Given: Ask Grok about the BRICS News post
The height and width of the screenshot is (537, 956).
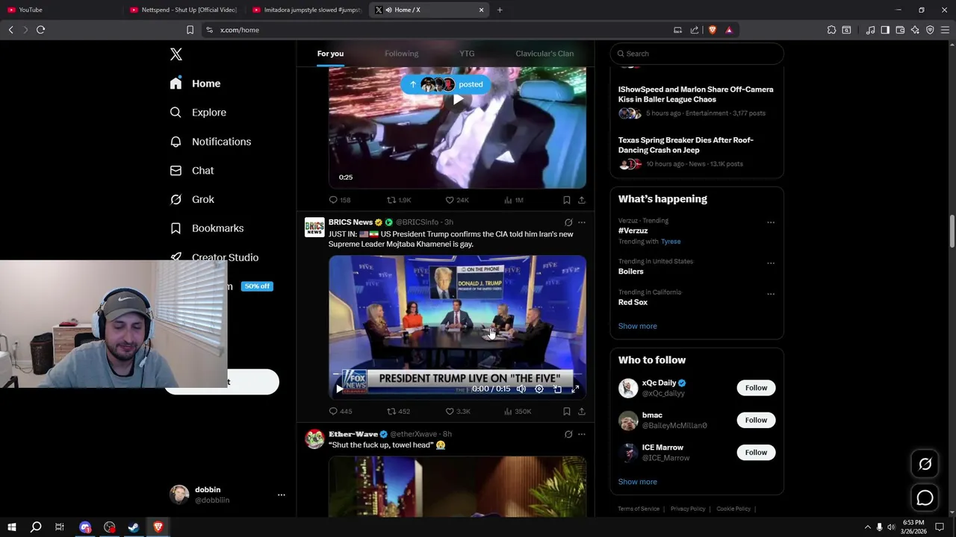Looking at the screenshot, I should (568, 222).
